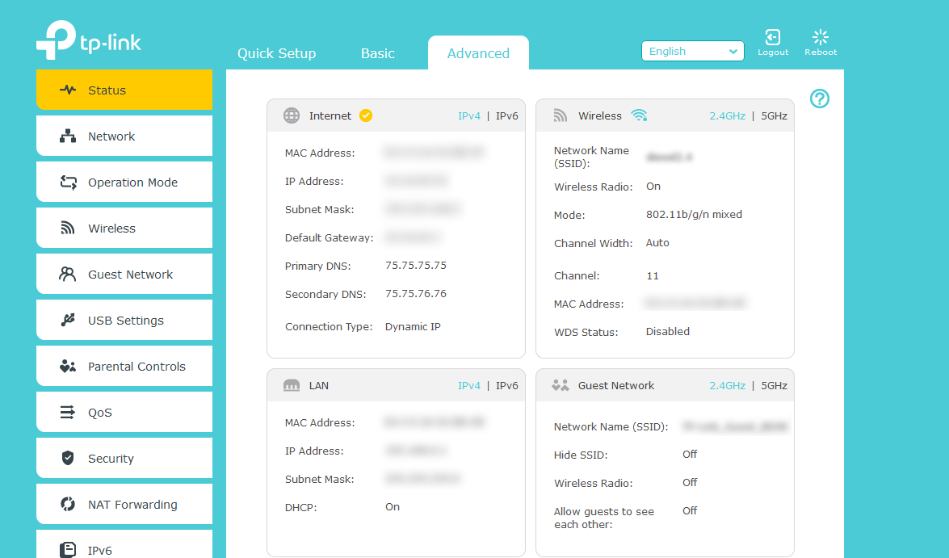
Task: Click the tp-link logo
Action: 88,40
